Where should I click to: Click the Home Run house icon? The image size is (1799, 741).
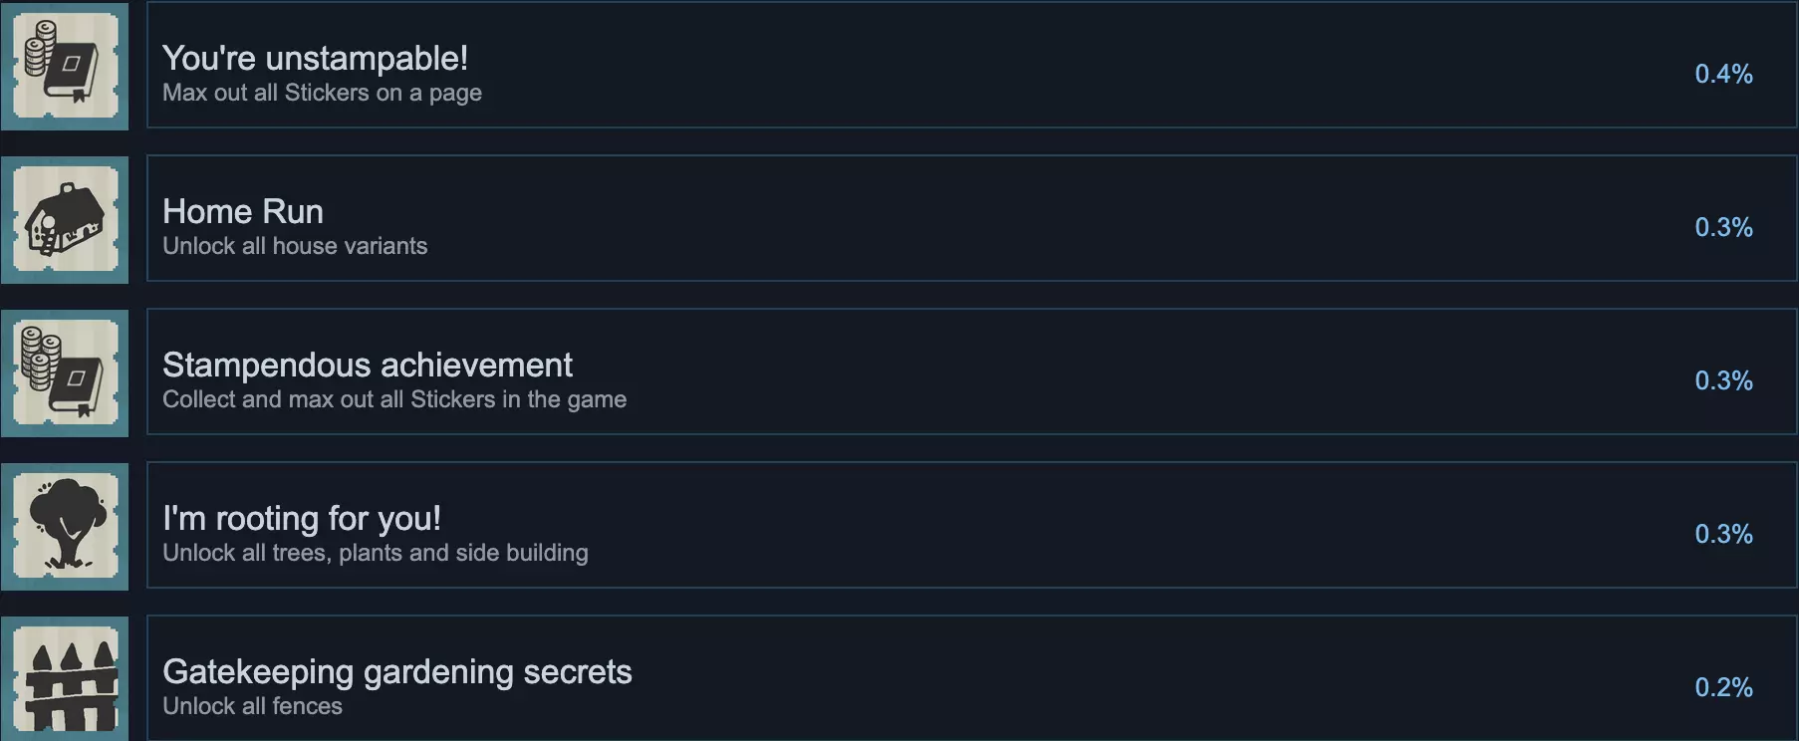point(65,220)
